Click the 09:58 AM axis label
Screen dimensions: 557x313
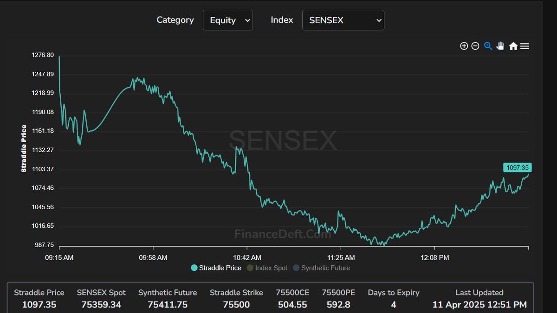153,257
